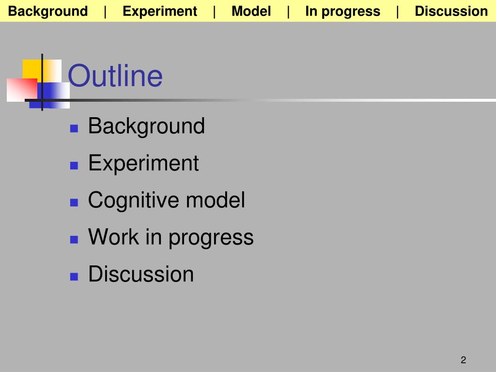Click the slide number 2
This screenshot has height=372, width=496.
464,360
